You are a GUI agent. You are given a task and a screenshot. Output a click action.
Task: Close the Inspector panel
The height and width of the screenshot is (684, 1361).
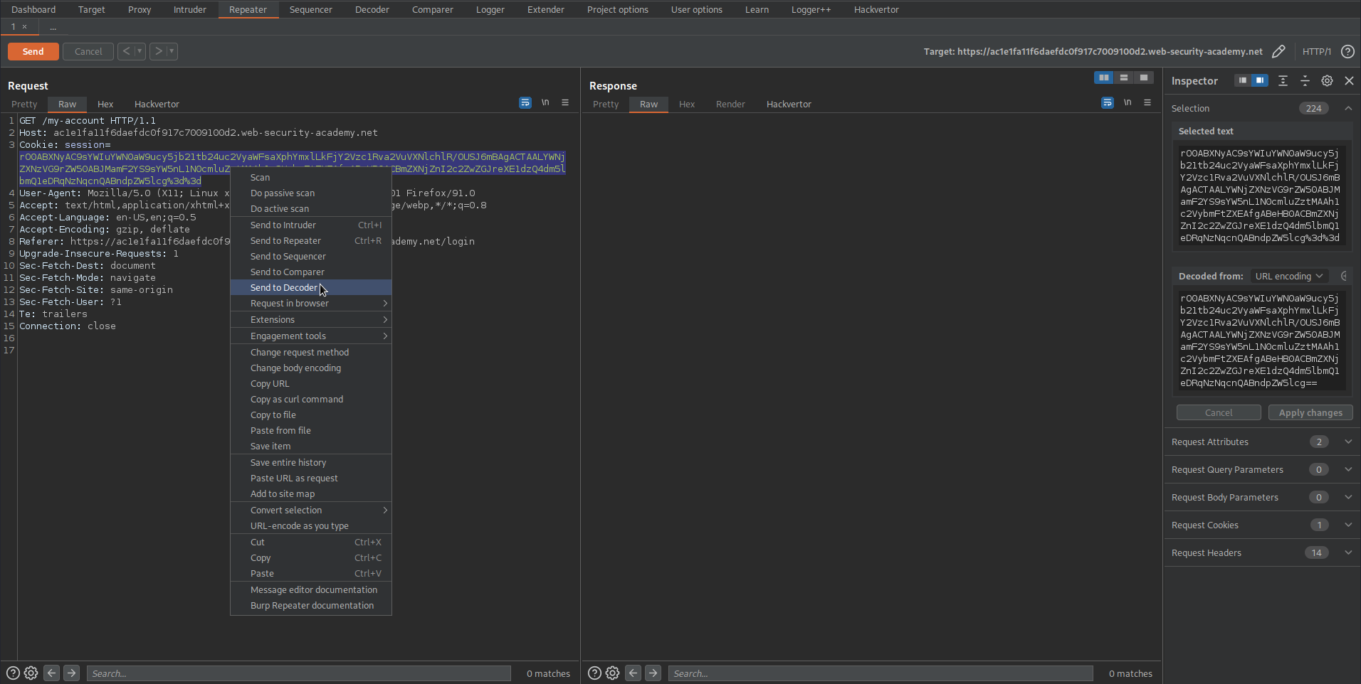[x=1349, y=80]
